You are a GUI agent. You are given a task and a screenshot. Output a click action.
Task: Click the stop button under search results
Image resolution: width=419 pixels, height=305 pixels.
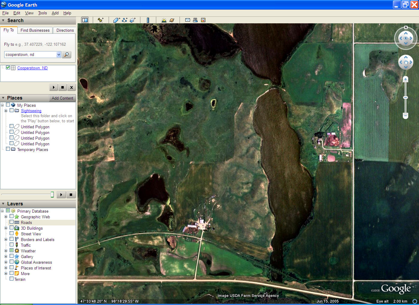(x=63, y=87)
